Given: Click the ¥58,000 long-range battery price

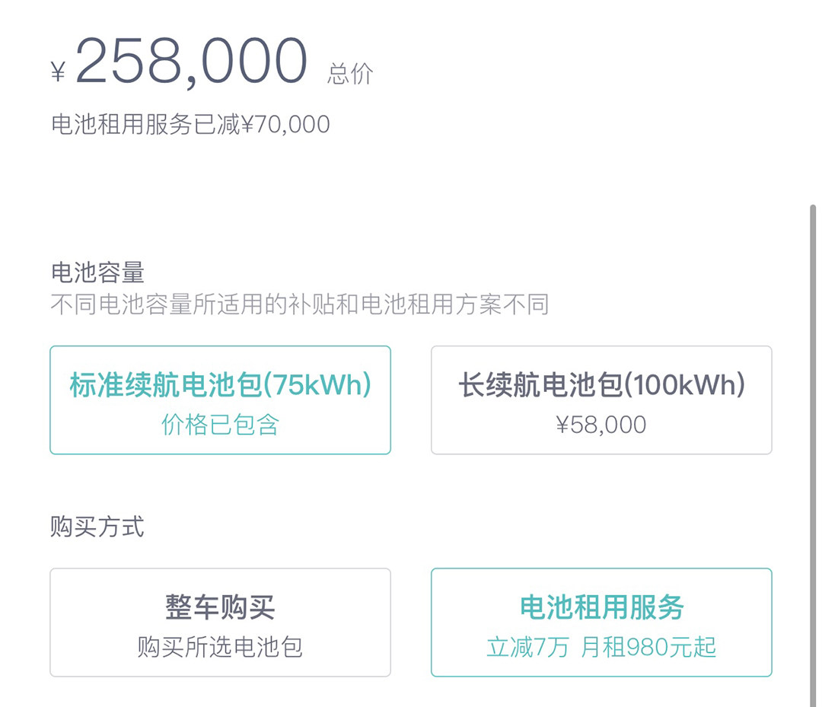Looking at the screenshot, I should pyautogui.click(x=601, y=425).
